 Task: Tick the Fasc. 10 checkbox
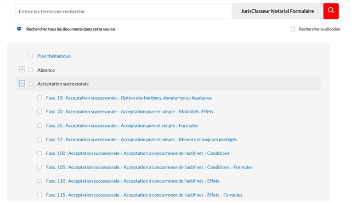click(39, 97)
